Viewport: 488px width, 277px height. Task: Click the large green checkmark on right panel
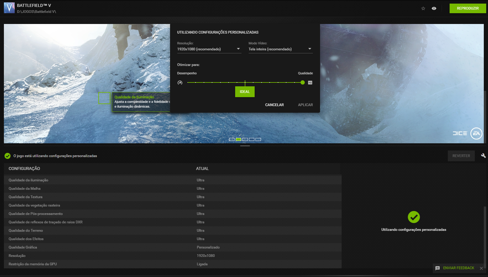(x=414, y=217)
